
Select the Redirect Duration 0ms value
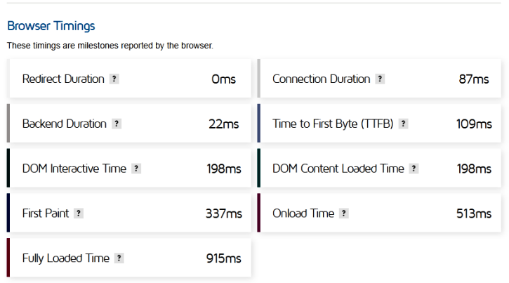[x=224, y=79]
